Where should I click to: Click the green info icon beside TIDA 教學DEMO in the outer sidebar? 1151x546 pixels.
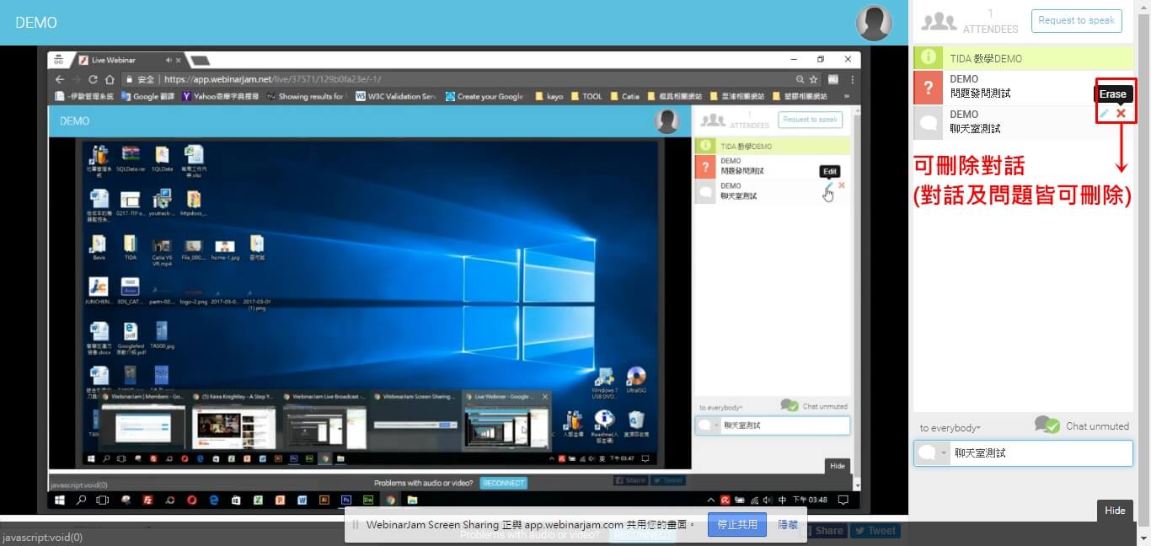coord(928,57)
